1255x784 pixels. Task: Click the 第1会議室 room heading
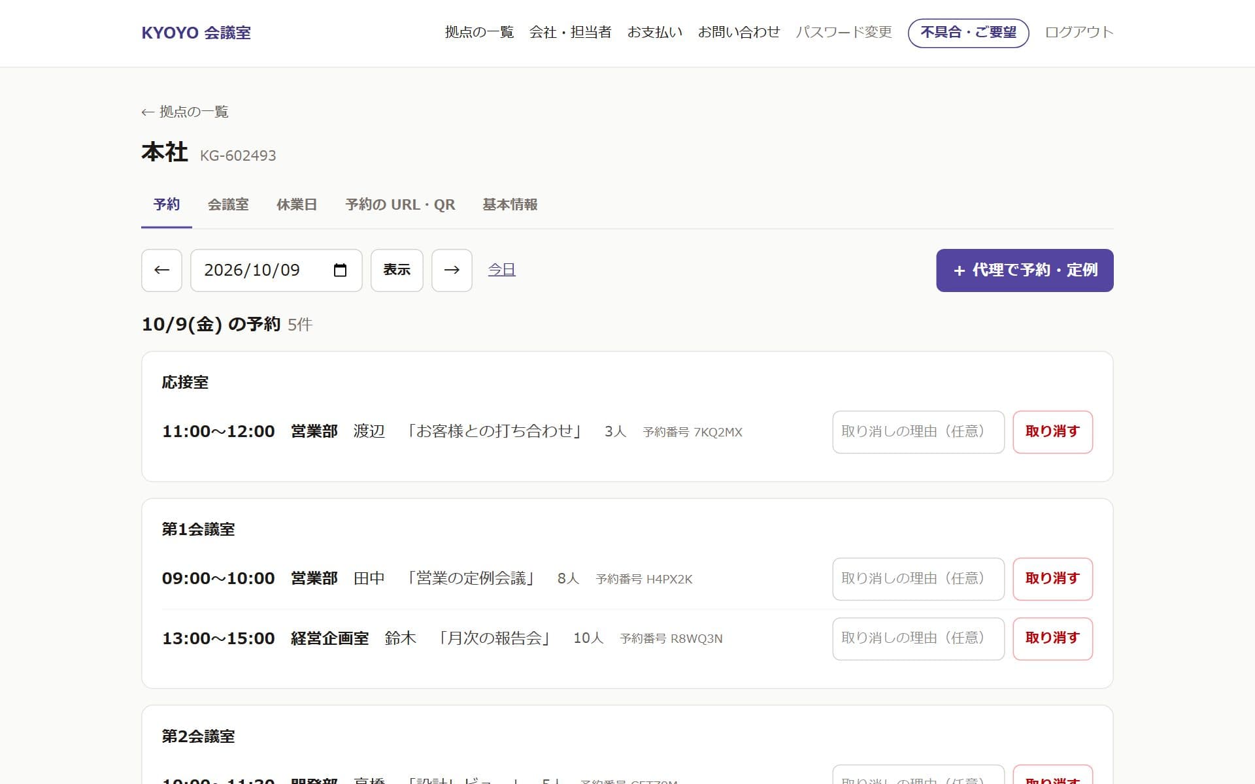click(x=198, y=529)
